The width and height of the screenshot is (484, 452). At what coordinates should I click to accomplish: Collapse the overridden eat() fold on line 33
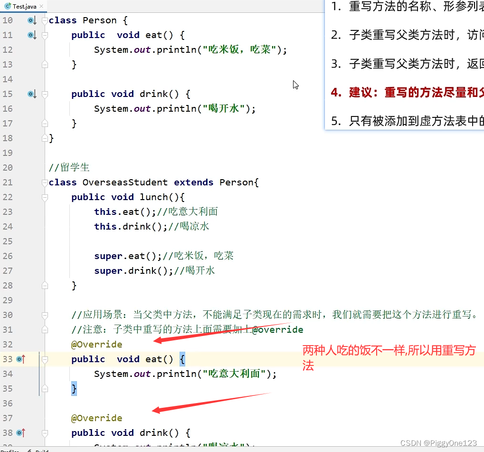(45, 359)
